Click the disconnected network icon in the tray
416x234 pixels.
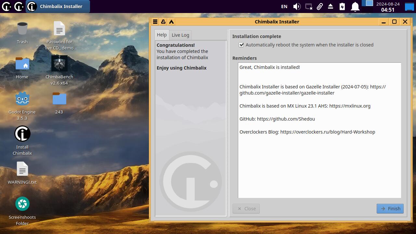(x=309, y=6)
